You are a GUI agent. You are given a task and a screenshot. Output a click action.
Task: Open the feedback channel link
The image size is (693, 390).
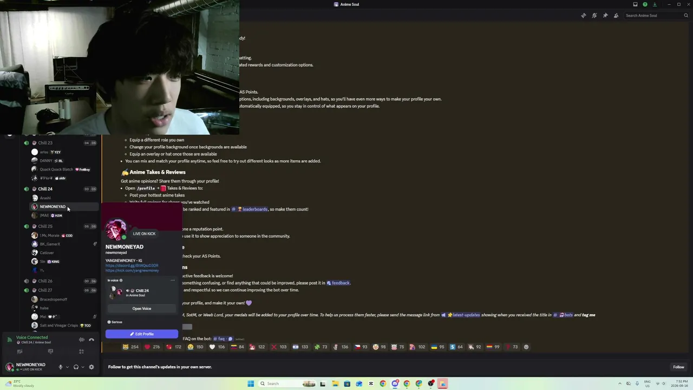[x=338, y=283]
